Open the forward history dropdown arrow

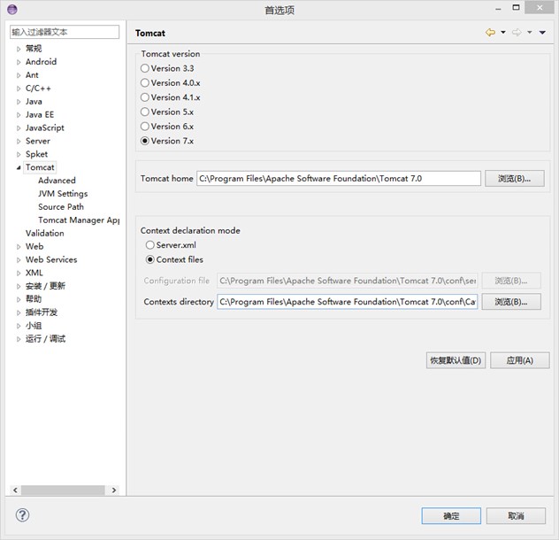[530, 33]
